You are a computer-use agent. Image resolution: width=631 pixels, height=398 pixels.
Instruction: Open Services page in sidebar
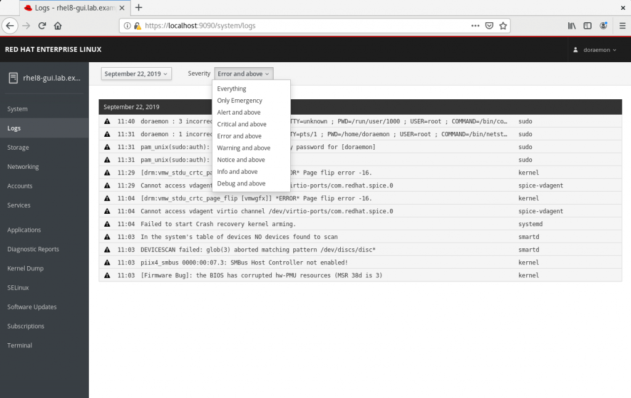[x=44, y=205]
